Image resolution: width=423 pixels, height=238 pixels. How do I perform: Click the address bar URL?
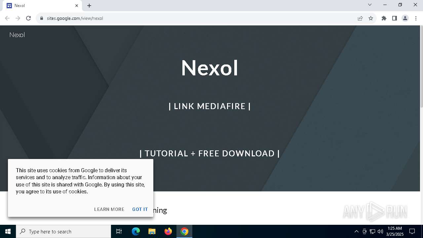(75, 18)
